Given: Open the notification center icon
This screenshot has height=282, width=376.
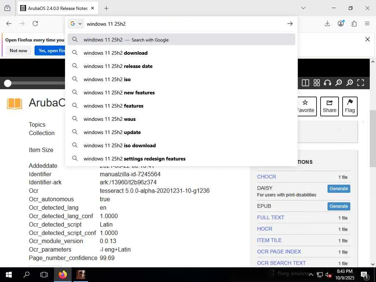Looking at the screenshot, I should pos(364,275).
